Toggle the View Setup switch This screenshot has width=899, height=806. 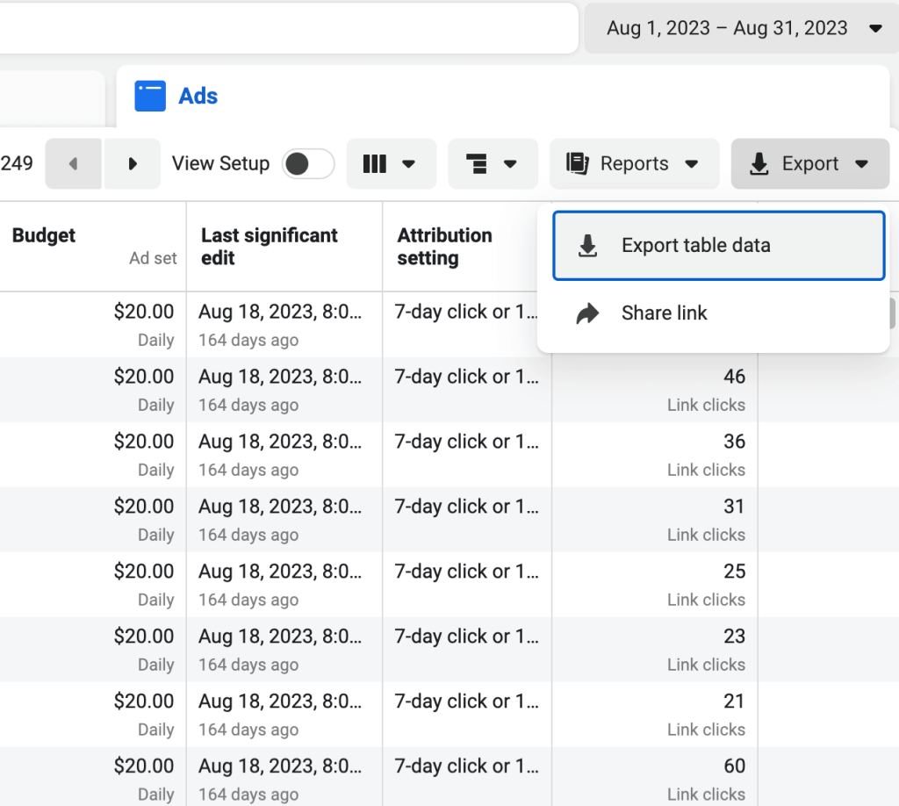click(308, 164)
